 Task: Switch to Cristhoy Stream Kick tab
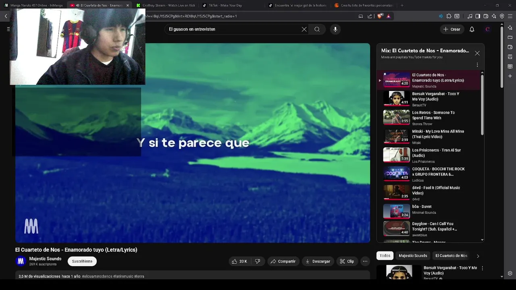[x=165, y=5]
